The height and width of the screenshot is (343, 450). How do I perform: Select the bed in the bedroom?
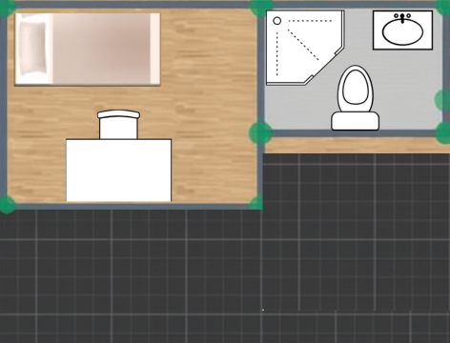click(x=88, y=50)
